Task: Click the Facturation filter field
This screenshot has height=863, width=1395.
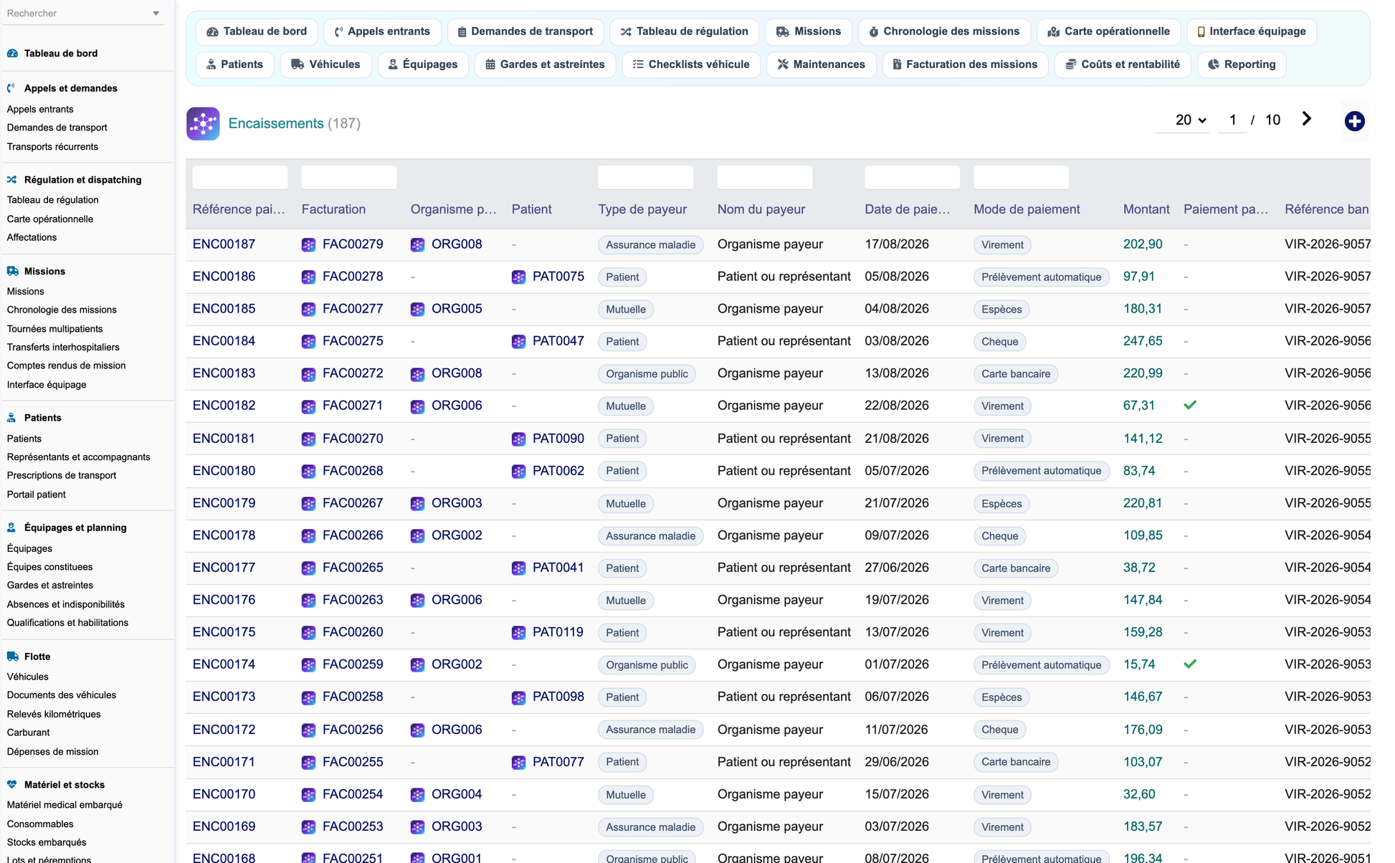Action: (x=349, y=177)
